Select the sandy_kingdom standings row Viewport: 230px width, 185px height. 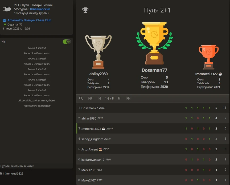tap(153, 139)
